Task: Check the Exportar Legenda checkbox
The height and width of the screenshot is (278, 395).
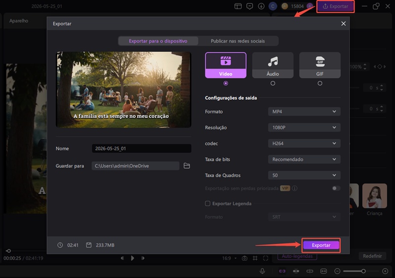Action: [x=207, y=203]
